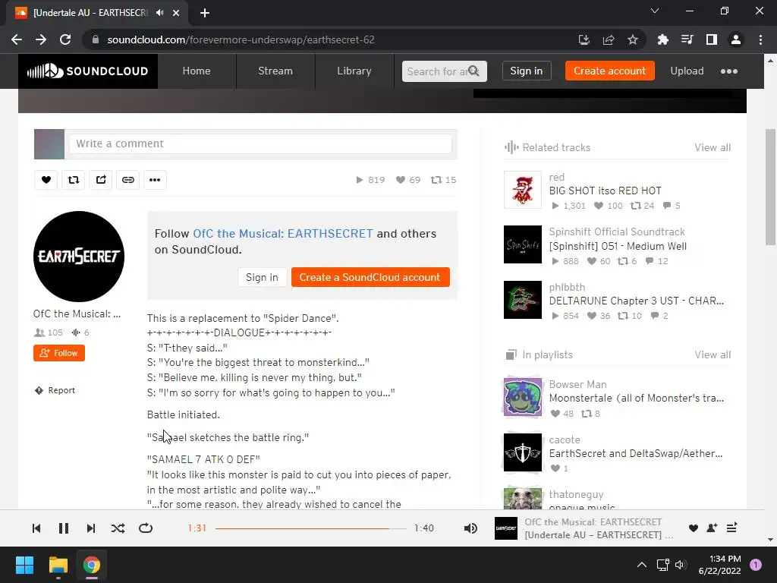This screenshot has height=583, width=777.
Task: Toggle Chrome side panel
Action: [x=712, y=39]
